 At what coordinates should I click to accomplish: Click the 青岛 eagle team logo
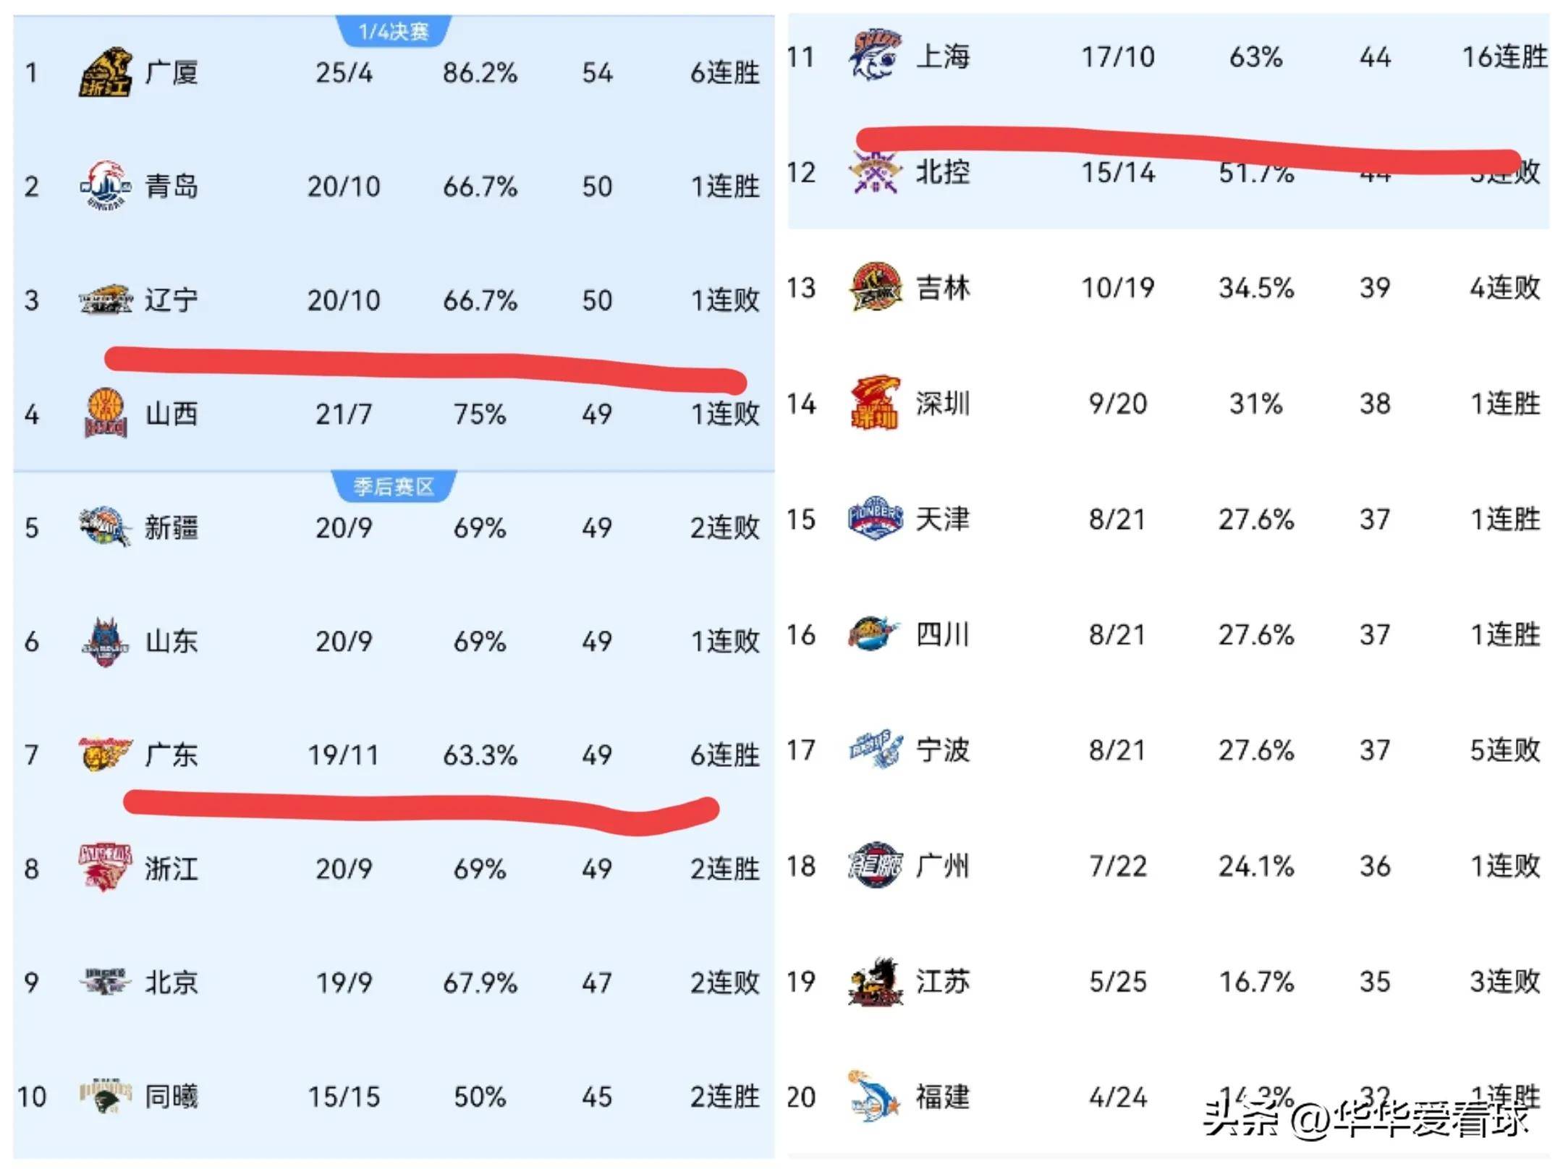click(105, 186)
